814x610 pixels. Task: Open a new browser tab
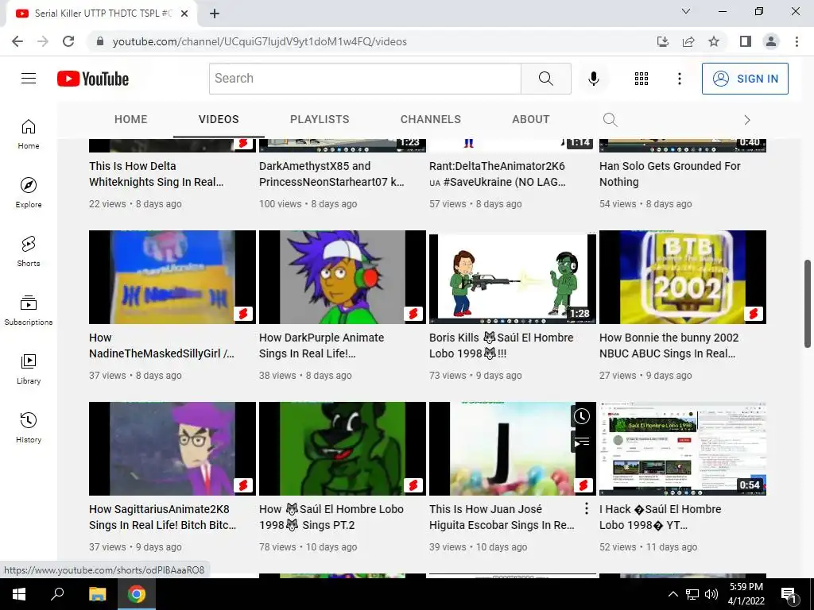tap(215, 14)
